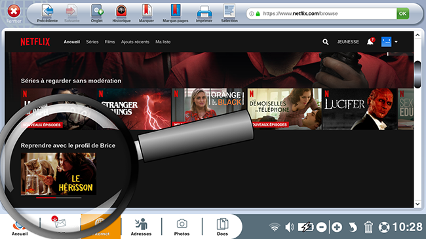Open the Netflix notifications bell
This screenshot has height=239, width=426.
370,41
